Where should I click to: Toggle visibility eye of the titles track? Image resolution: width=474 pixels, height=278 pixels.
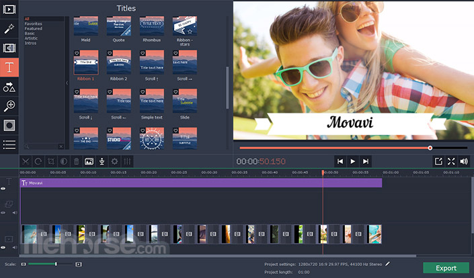pos(3,189)
